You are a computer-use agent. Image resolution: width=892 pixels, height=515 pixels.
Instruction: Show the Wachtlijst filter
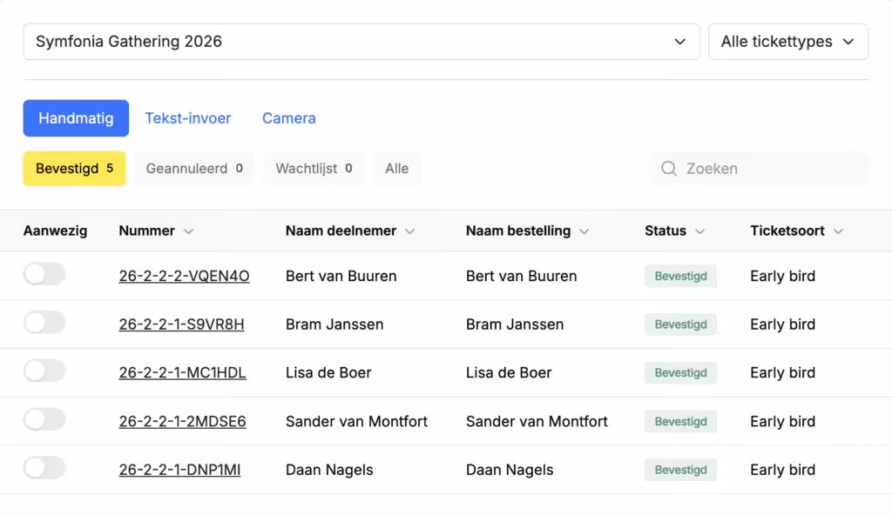pyautogui.click(x=314, y=169)
